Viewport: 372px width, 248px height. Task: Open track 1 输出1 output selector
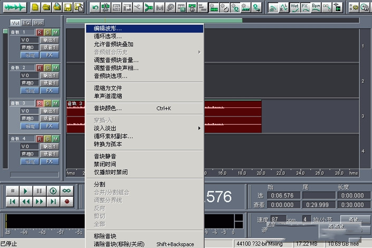point(49,40)
